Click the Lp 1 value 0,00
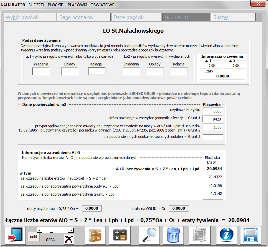Image resolution: width=268 pixels, height=247 pixels. (212, 65)
